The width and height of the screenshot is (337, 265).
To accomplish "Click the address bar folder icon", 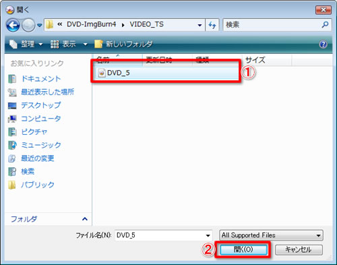I will coord(49,24).
